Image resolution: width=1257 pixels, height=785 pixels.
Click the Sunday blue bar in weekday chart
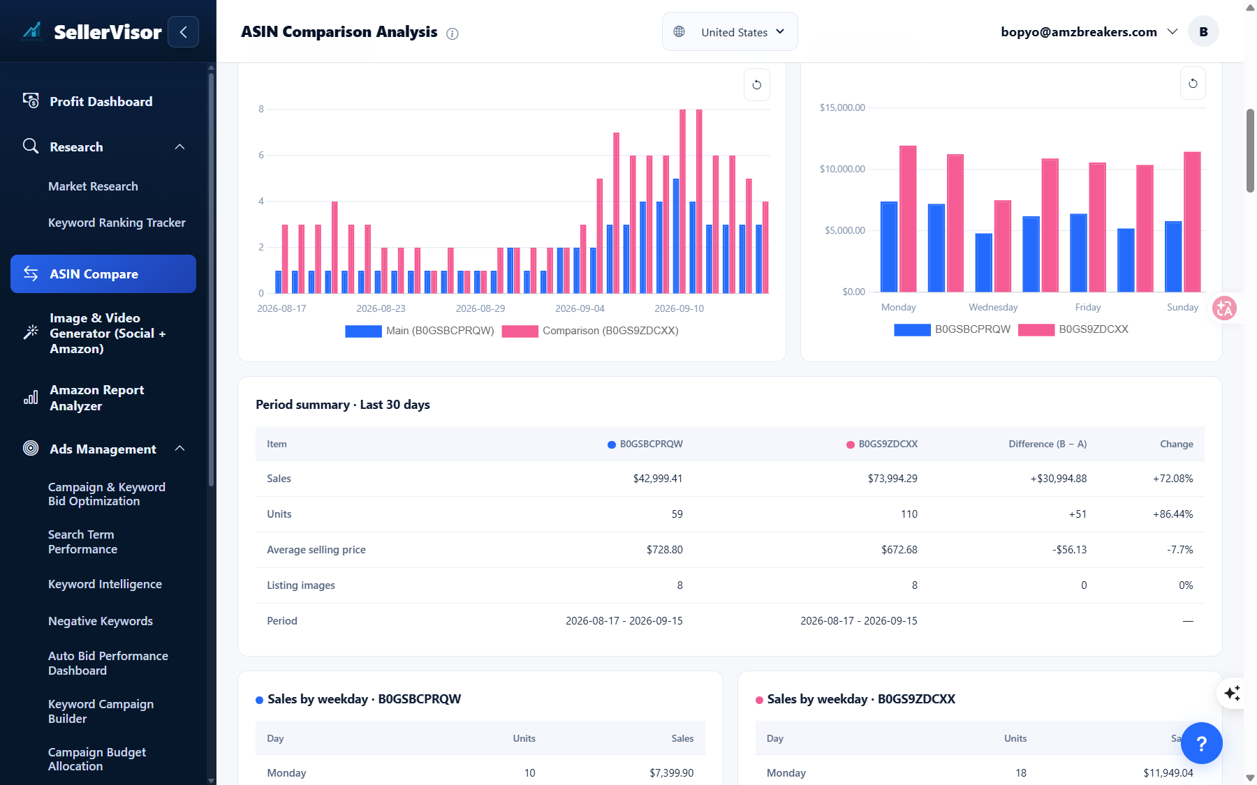1173,257
